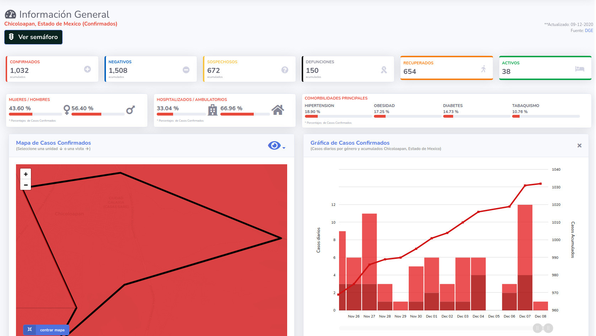Click the Confirmados 1,032 value
The image size is (596, 336).
pos(20,70)
